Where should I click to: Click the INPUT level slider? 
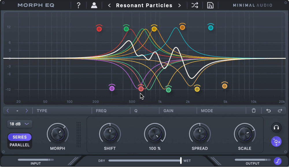click(36, 159)
